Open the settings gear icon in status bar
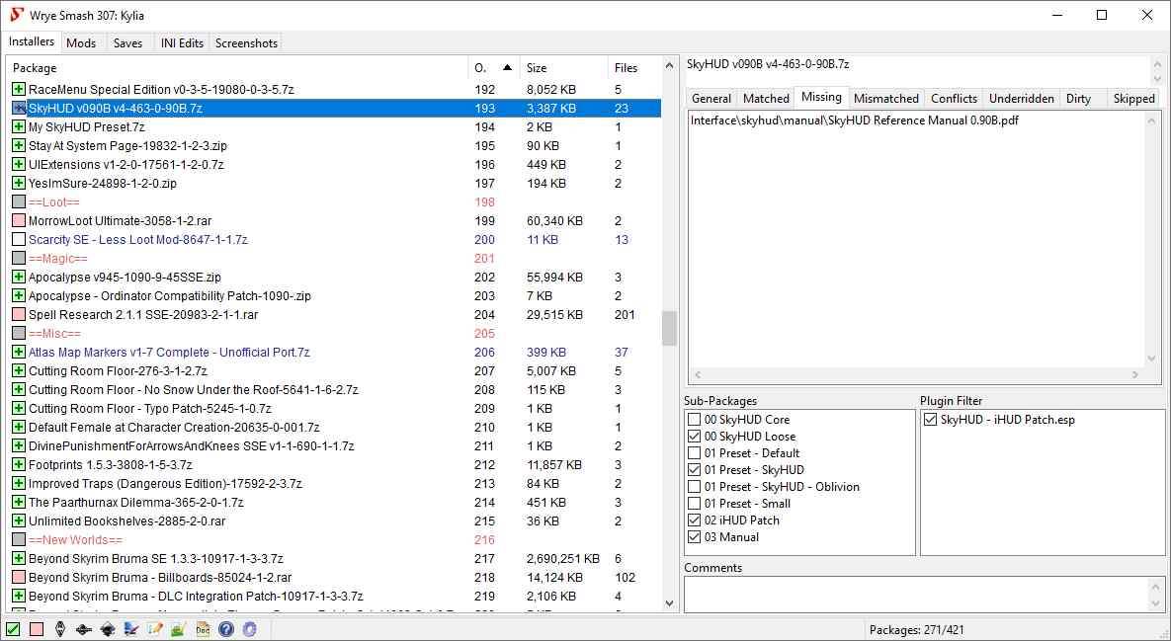The image size is (1171, 641). (250, 629)
